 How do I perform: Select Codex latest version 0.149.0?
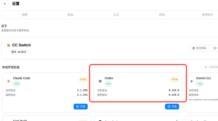(174, 95)
